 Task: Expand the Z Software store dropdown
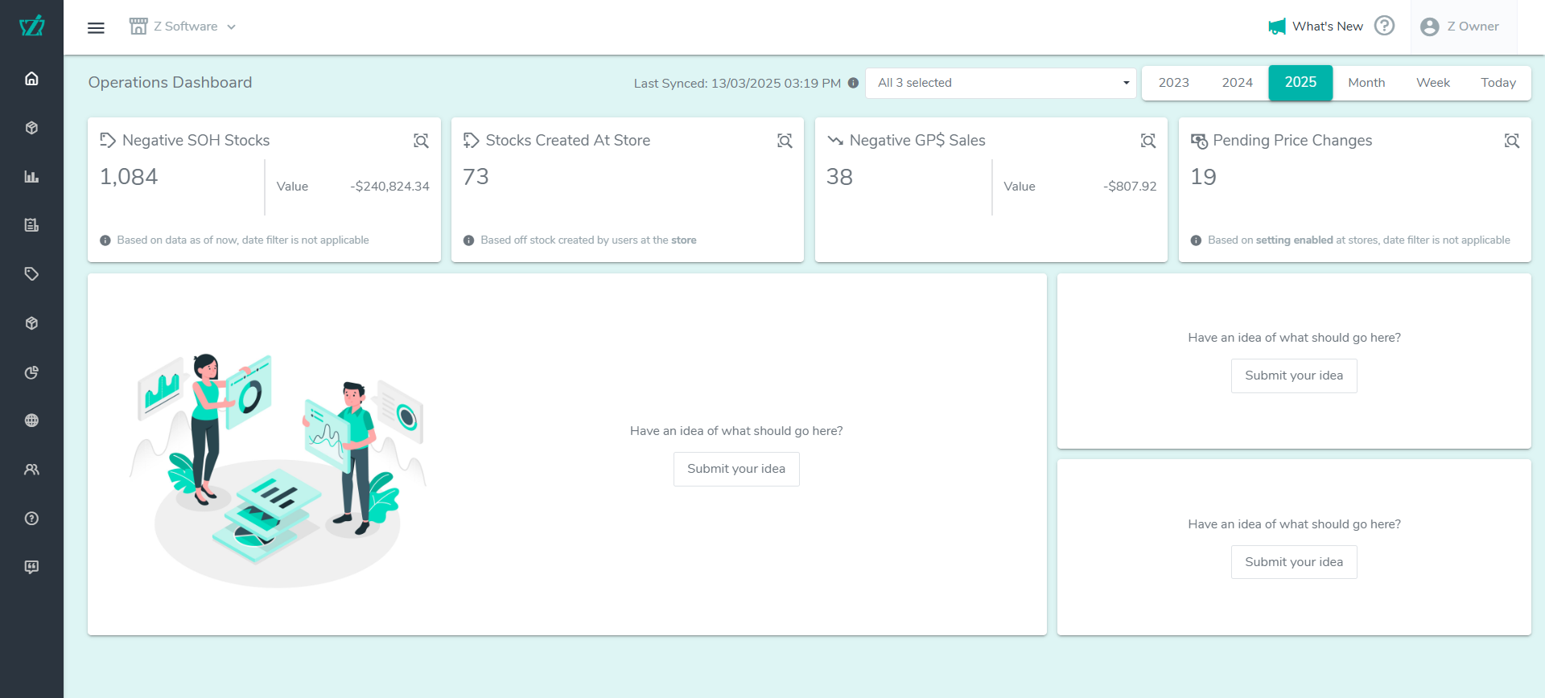(x=183, y=27)
